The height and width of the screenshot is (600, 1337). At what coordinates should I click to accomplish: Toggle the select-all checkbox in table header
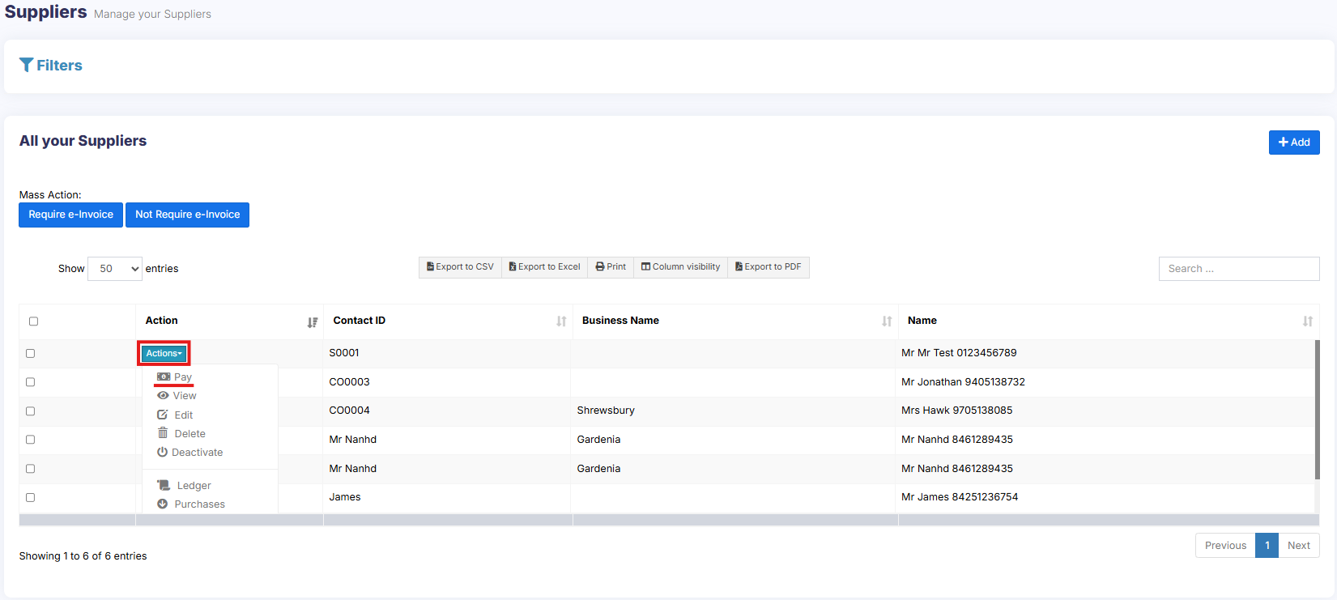33,321
